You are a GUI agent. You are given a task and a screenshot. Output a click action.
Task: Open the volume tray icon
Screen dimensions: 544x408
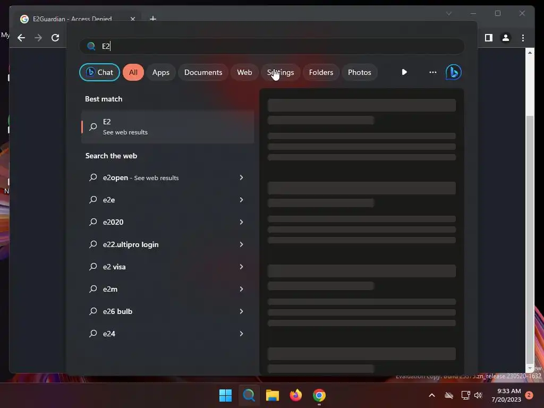(478, 395)
